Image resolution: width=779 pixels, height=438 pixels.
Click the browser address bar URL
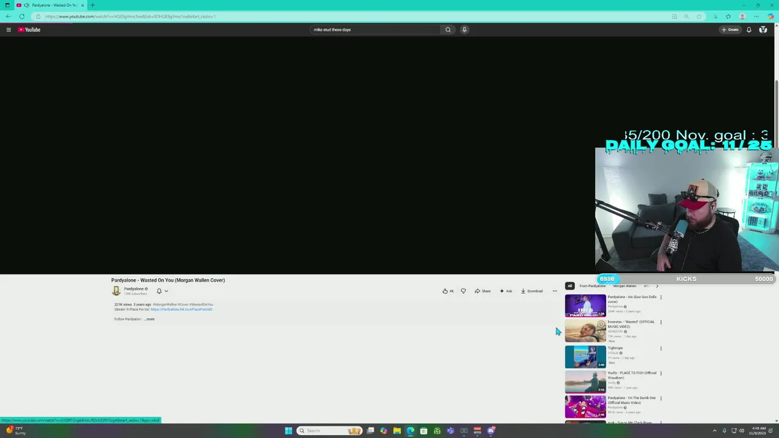pos(130,16)
